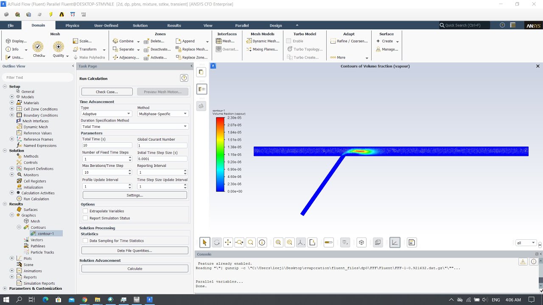Click the Quick Search box
Screen dimensions: 543x305
[x=464, y=25]
